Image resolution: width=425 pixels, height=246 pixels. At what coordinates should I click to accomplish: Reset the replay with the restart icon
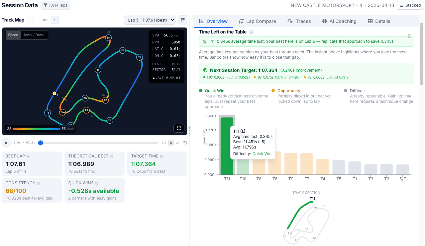[185, 143]
